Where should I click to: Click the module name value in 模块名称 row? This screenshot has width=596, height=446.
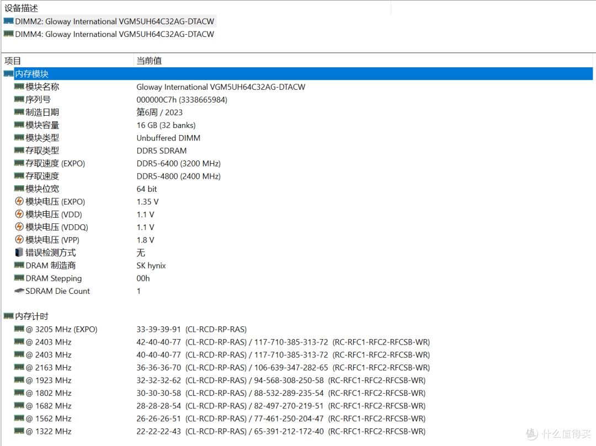(x=220, y=87)
